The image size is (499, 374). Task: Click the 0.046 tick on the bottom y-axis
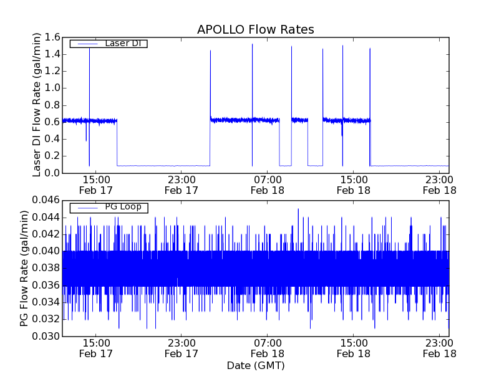tap(47, 200)
